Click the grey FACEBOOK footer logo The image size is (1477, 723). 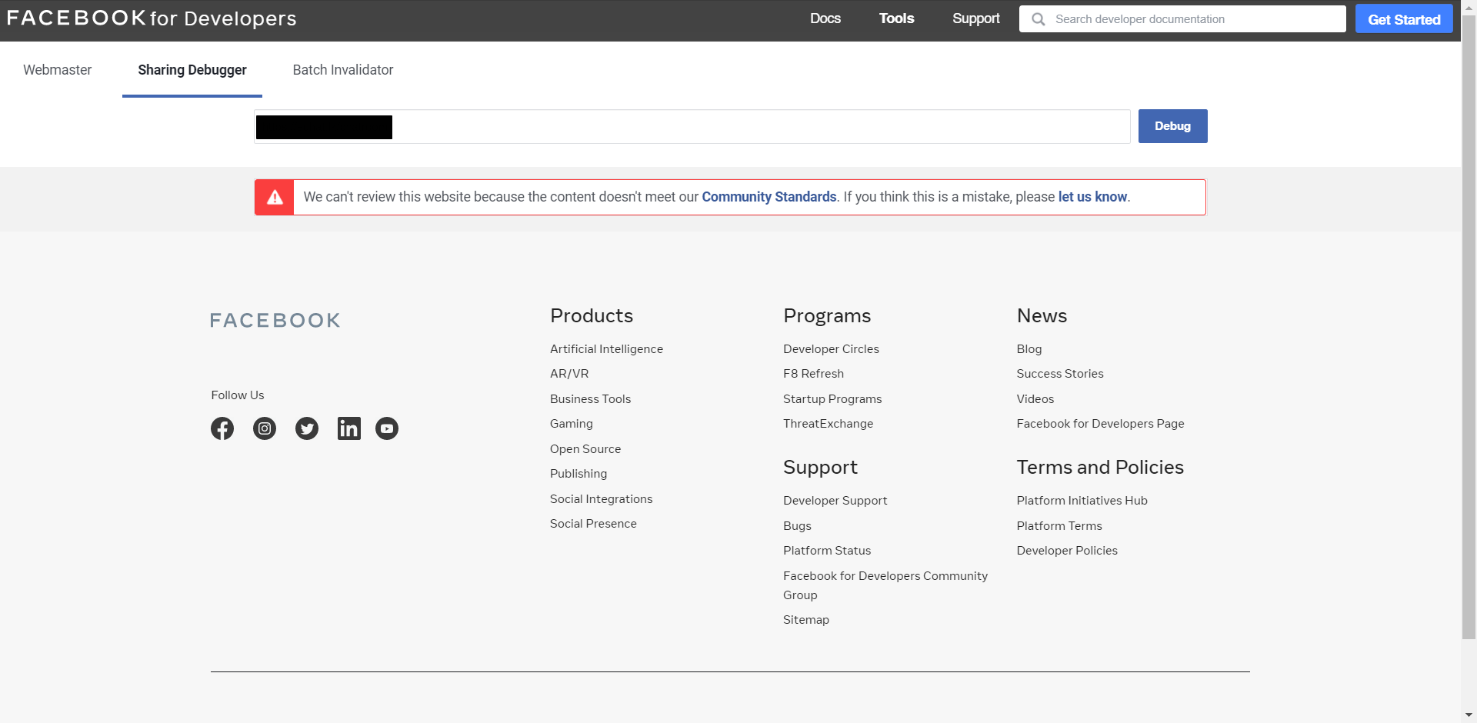(x=275, y=320)
